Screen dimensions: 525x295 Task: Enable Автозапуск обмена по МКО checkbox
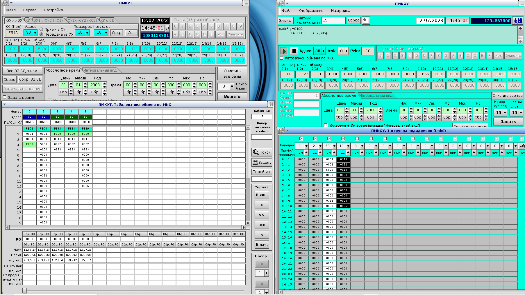[x=282, y=58]
